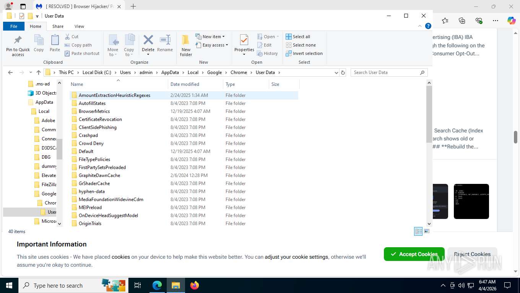
Task: Open browser Favorites star icon
Action: 445,21
